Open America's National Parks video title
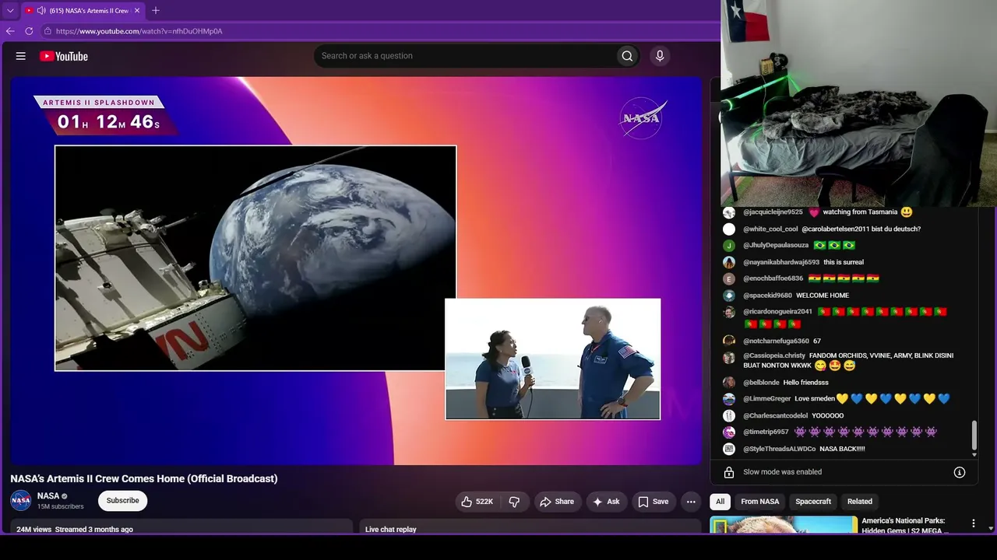 coord(905,526)
